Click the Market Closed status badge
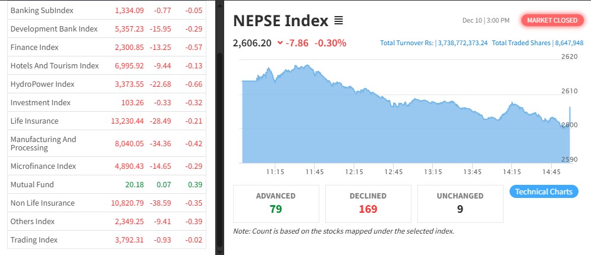 pyautogui.click(x=552, y=20)
